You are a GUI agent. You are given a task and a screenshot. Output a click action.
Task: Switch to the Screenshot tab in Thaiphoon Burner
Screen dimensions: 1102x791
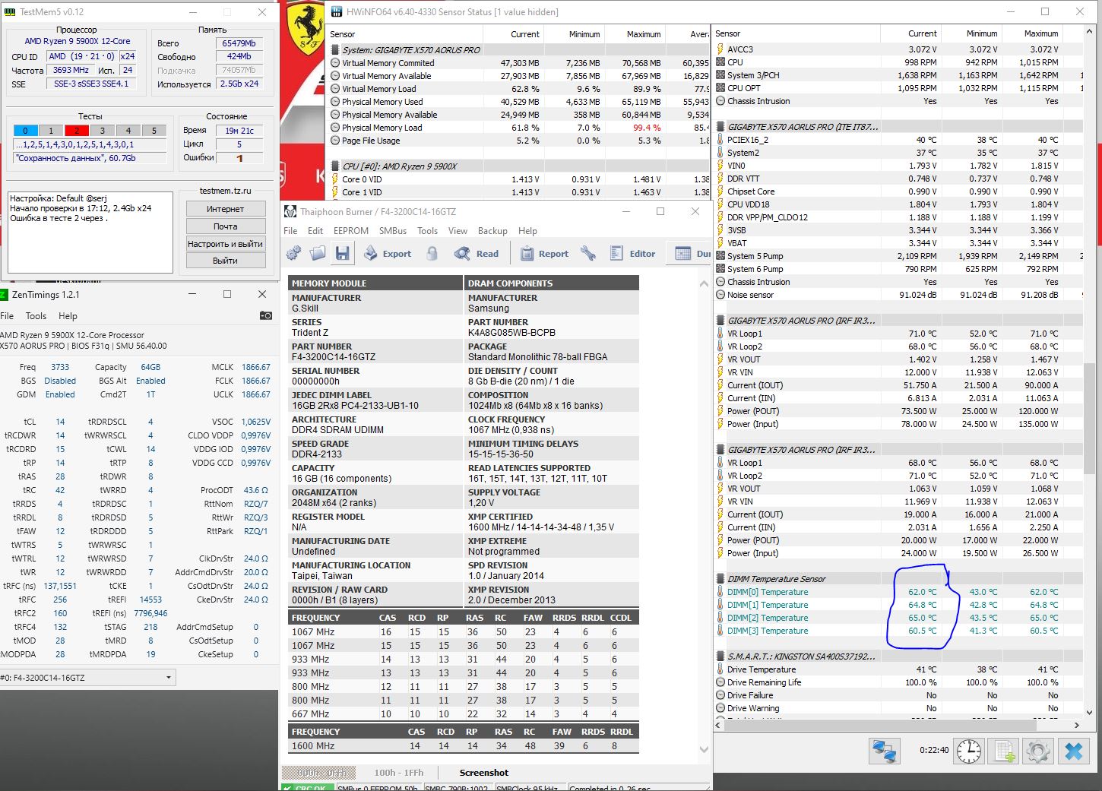(484, 773)
